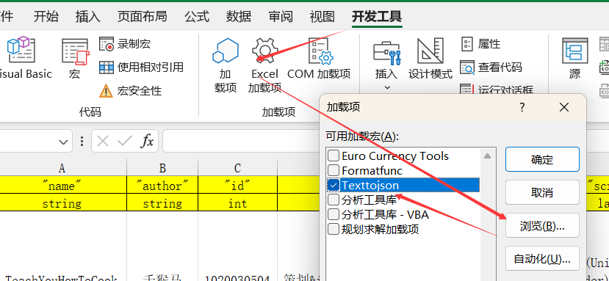609x281 pixels.
Task: Click the insert function fx icon
Action: coord(146,142)
